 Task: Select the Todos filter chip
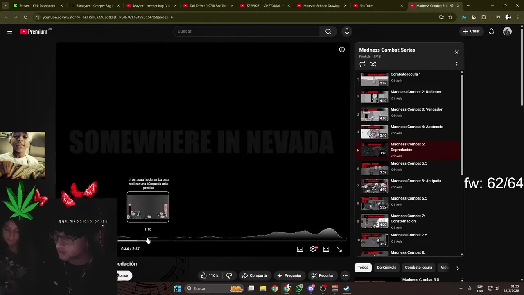[363, 268]
